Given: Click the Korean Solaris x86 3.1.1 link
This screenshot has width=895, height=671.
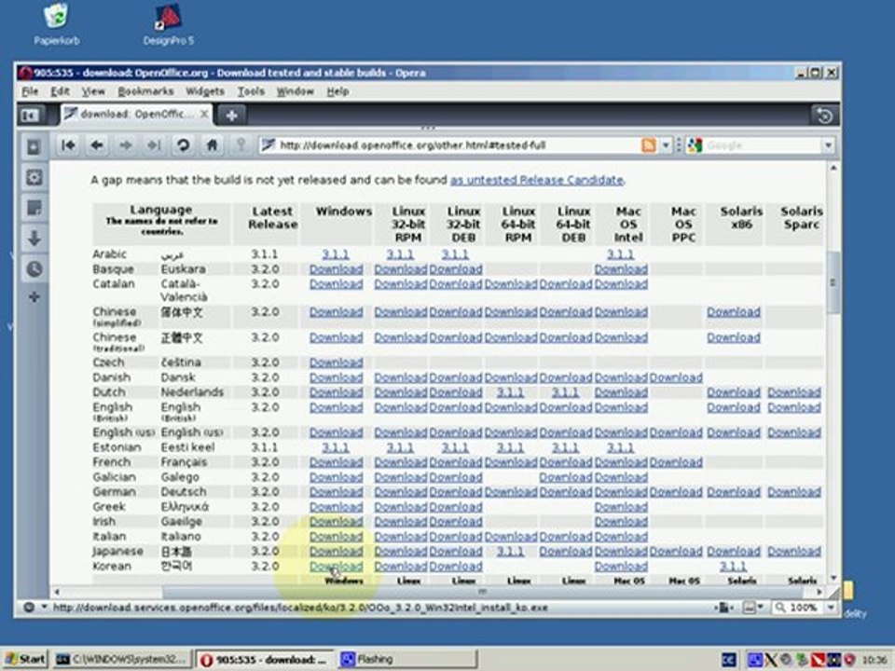Looking at the screenshot, I should point(733,567).
